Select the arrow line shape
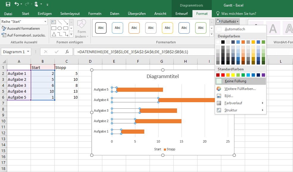 (66, 22)
